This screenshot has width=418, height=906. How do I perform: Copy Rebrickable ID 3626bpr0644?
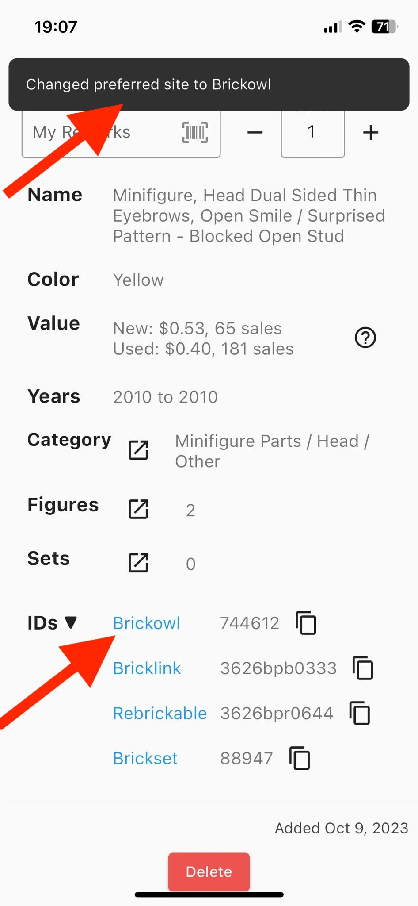(x=360, y=713)
